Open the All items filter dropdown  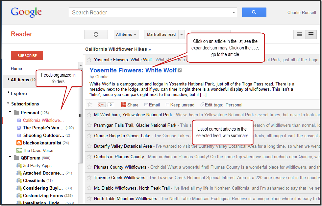click(126, 34)
